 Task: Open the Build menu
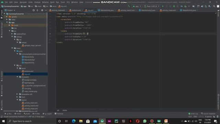click(x=52, y=2)
